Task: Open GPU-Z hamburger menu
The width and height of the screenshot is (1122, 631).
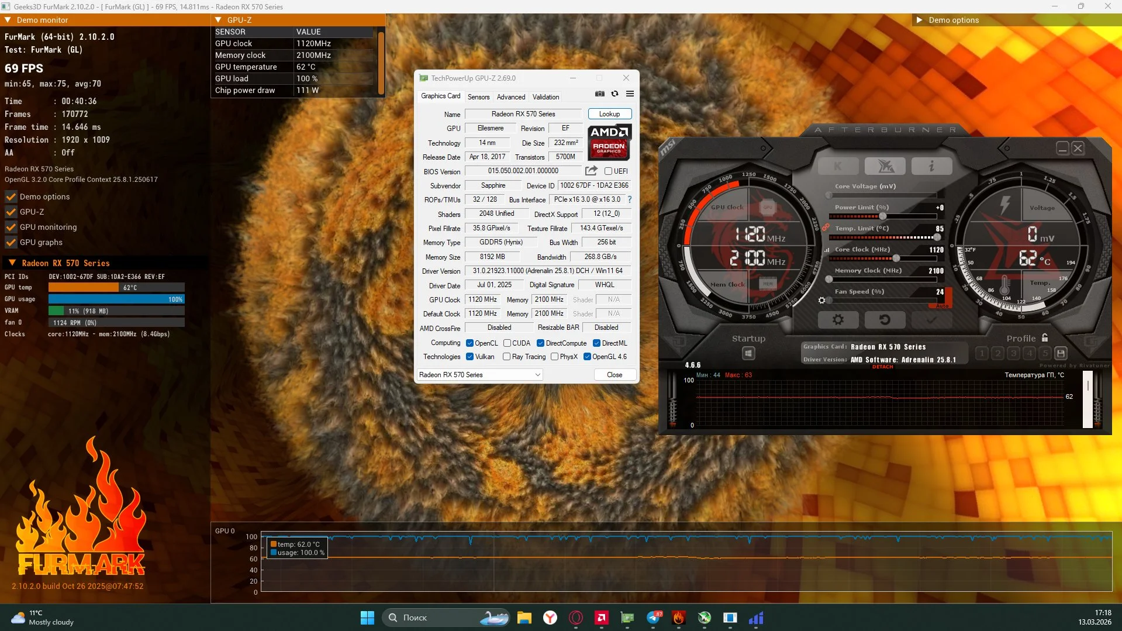Action: coord(630,94)
